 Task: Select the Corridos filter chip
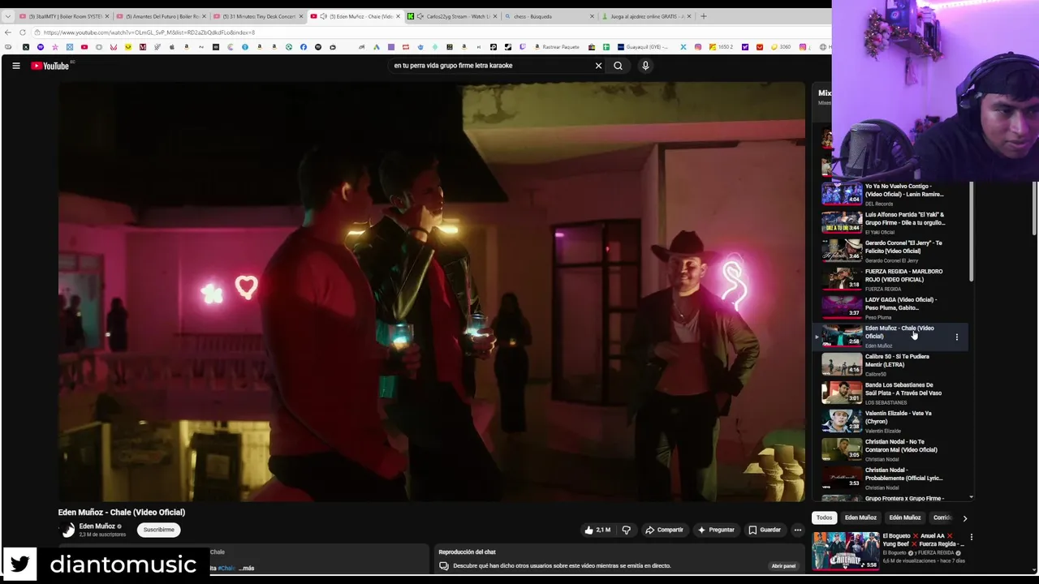(942, 517)
